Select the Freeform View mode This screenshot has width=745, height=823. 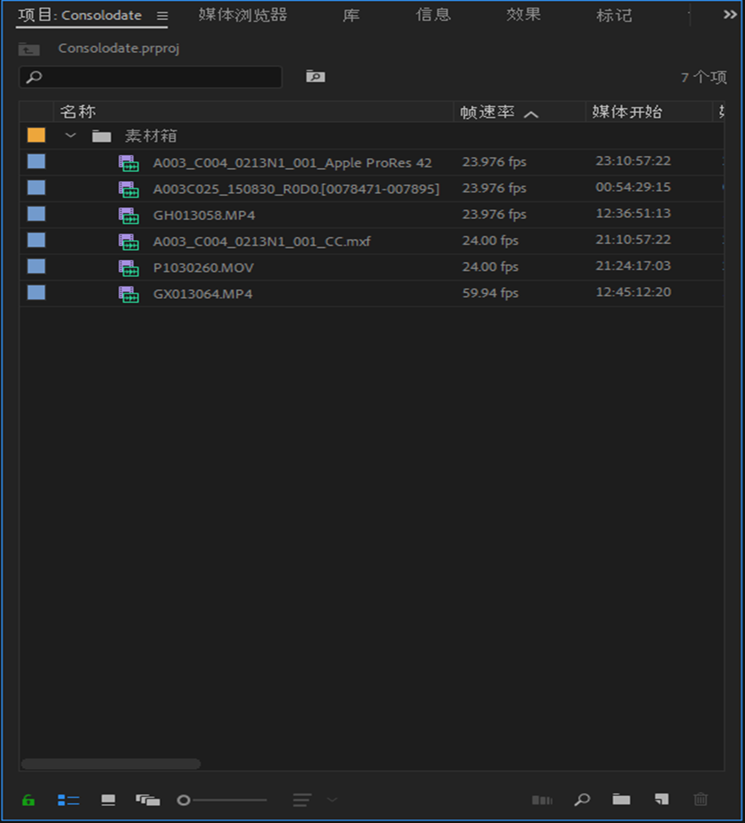point(148,799)
